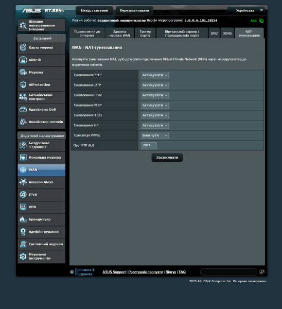Switch to Тригер портів tab

(x=145, y=33)
